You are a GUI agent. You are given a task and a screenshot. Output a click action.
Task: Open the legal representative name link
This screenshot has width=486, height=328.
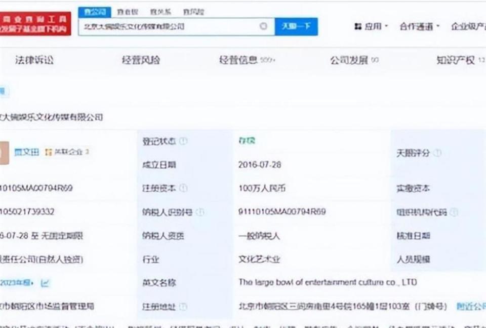pyautogui.click(x=27, y=152)
